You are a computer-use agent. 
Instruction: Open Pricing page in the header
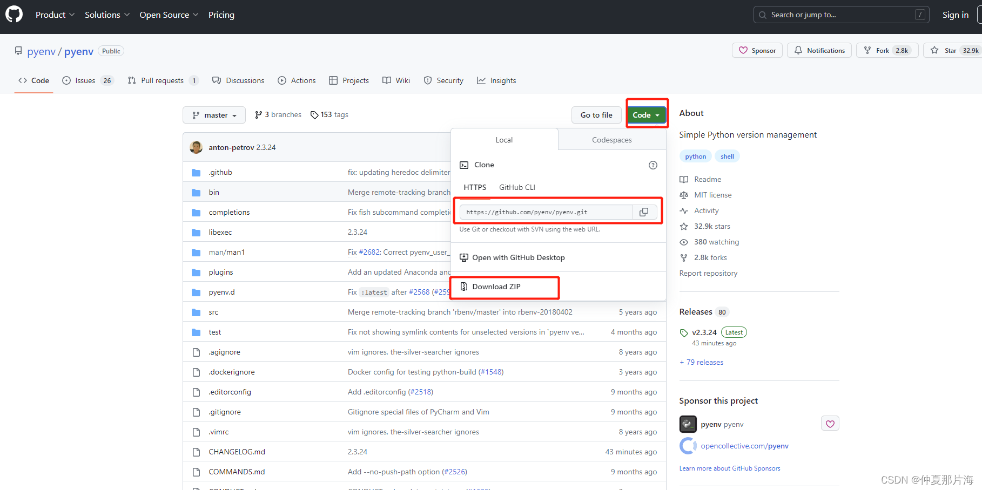[221, 15]
